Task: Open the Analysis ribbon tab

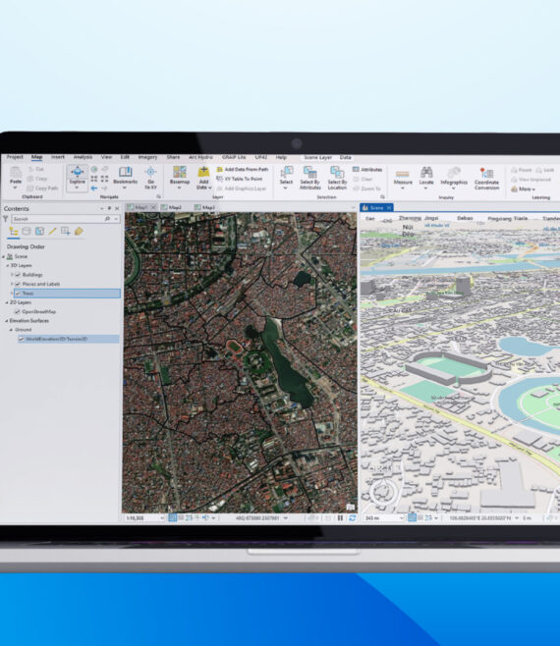Action: [x=83, y=157]
